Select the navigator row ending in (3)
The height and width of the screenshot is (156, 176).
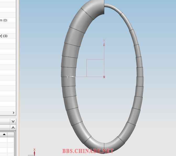pos(5,36)
